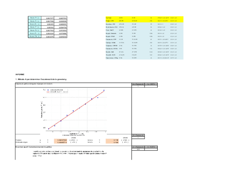Click the Santiago row in the locations table
The height and width of the screenshot is (178, 252).
pos(144,42)
